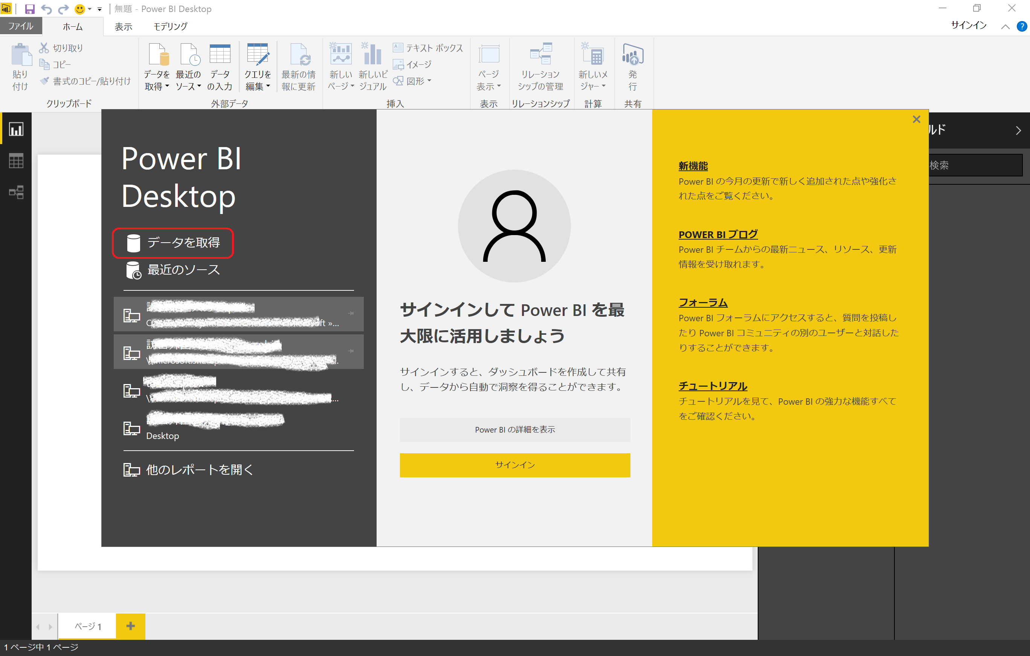The width and height of the screenshot is (1030, 656).
Task: Add a new page with the plus button
Action: (130, 627)
